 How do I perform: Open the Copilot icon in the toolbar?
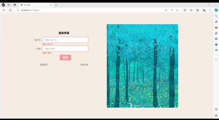(216, 10)
